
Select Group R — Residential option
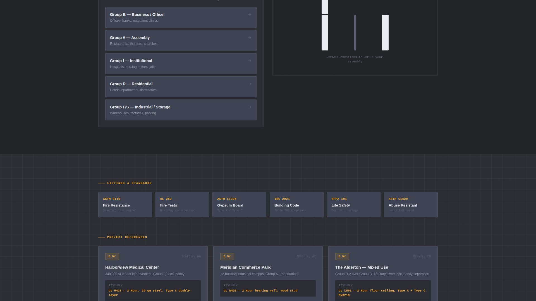(x=181, y=87)
